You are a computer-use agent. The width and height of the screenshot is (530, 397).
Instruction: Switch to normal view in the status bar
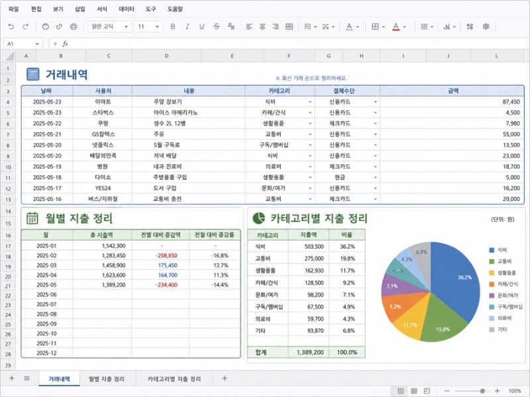401,391
